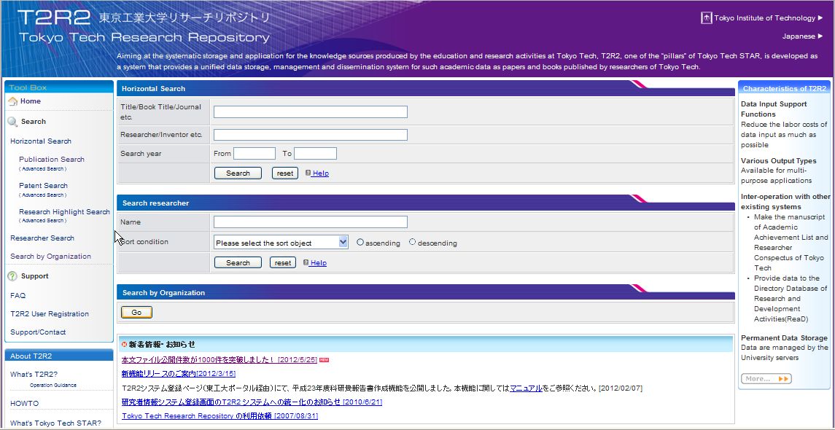Image resolution: width=835 pixels, height=430 pixels.
Task: Open the 2010/6/21 news link
Action: click(252, 402)
